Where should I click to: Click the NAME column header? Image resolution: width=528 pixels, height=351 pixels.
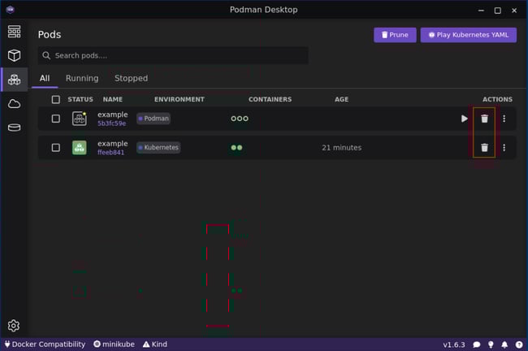[112, 99]
